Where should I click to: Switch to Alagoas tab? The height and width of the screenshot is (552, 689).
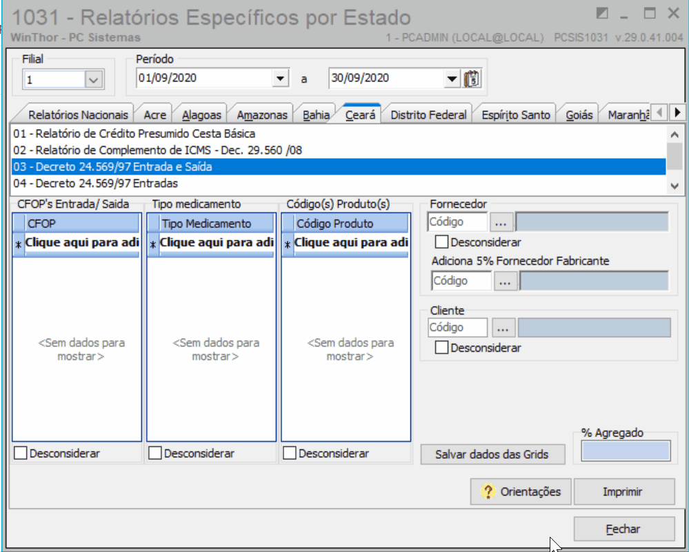201,115
